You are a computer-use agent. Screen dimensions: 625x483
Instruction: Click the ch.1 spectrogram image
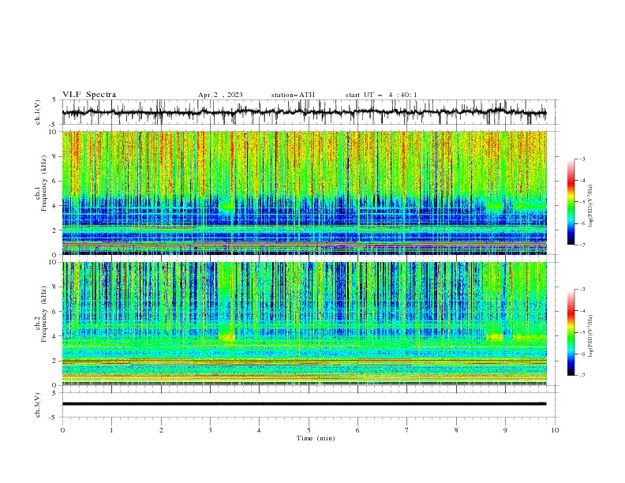(304, 193)
